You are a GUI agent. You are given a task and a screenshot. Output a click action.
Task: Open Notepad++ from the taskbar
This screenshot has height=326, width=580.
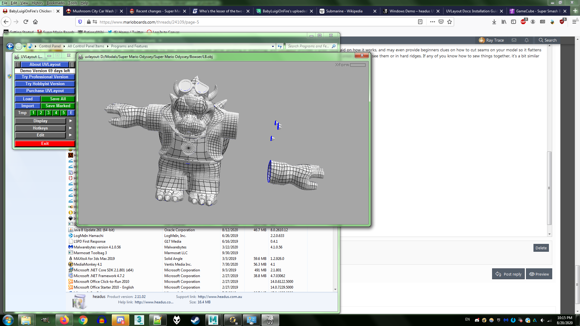158,320
